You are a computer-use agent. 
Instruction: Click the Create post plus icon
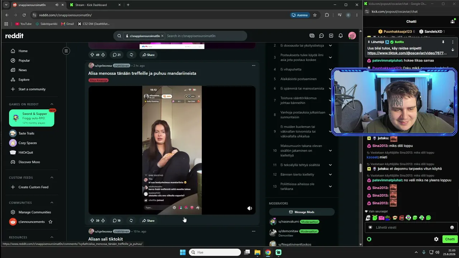(331, 36)
